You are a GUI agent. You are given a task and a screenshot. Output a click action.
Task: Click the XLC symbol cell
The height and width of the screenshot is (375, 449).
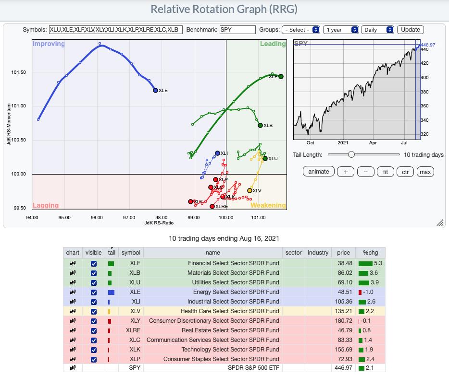[131, 340]
